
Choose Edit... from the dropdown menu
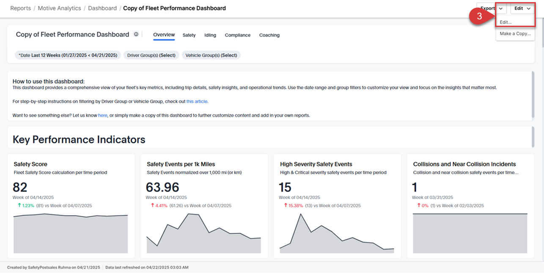coord(506,22)
